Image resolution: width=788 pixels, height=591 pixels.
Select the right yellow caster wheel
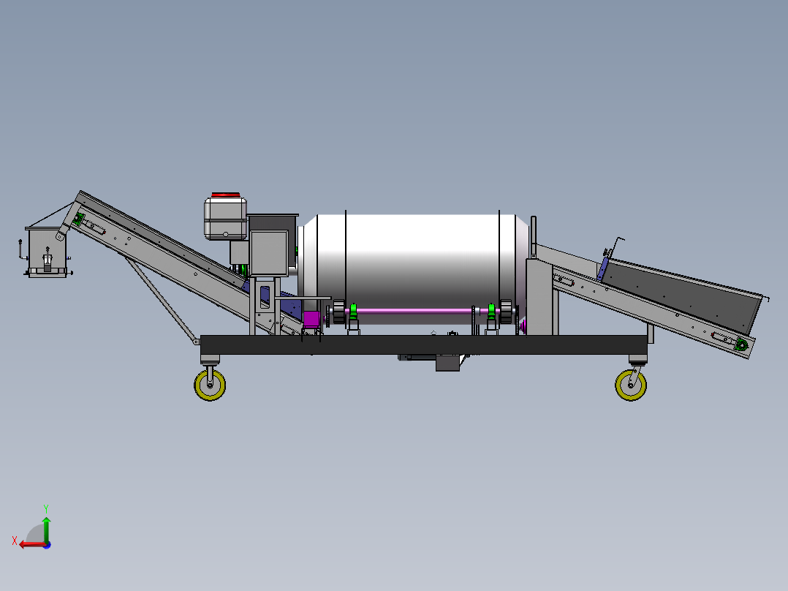click(631, 385)
